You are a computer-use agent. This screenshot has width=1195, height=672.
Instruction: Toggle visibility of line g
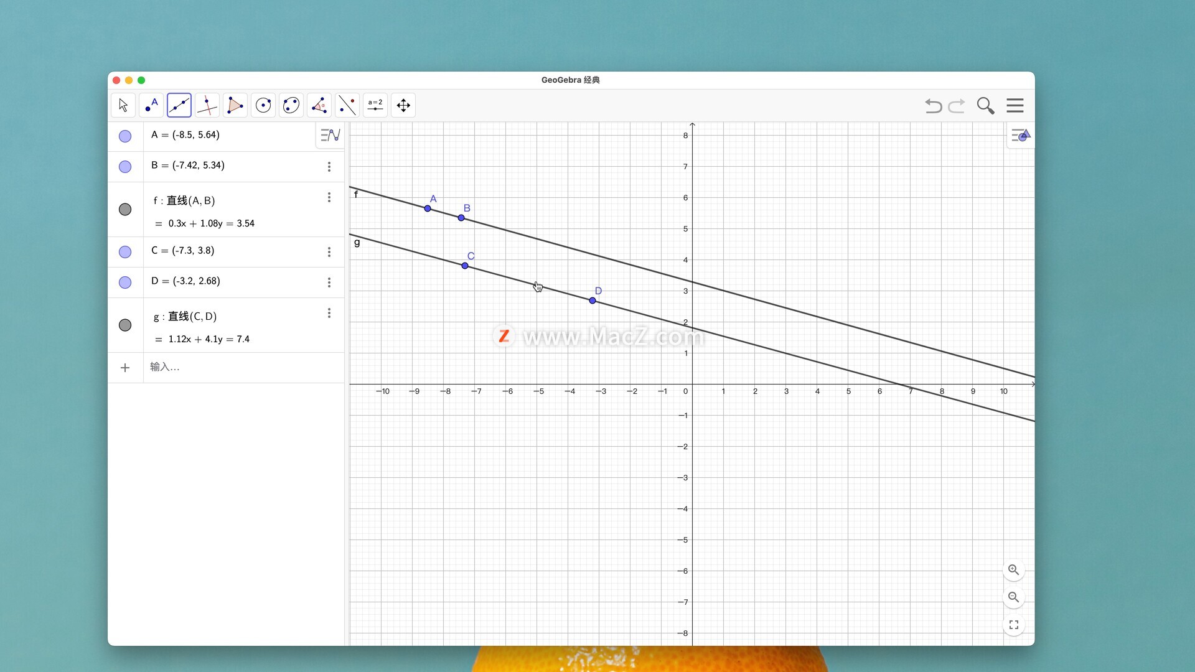point(125,325)
